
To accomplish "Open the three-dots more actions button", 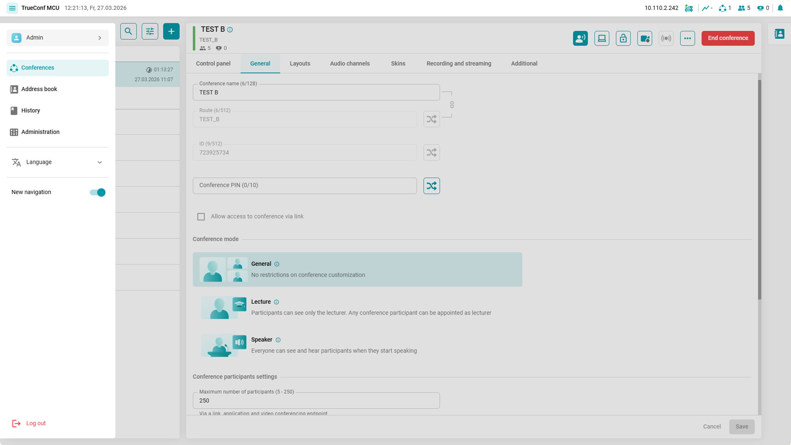I will point(687,38).
